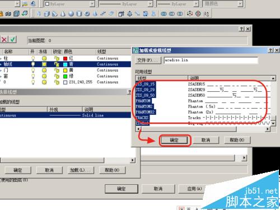Select the Cylinder solid tool
Viewport: 280px width, 210px height.
[79, 14]
